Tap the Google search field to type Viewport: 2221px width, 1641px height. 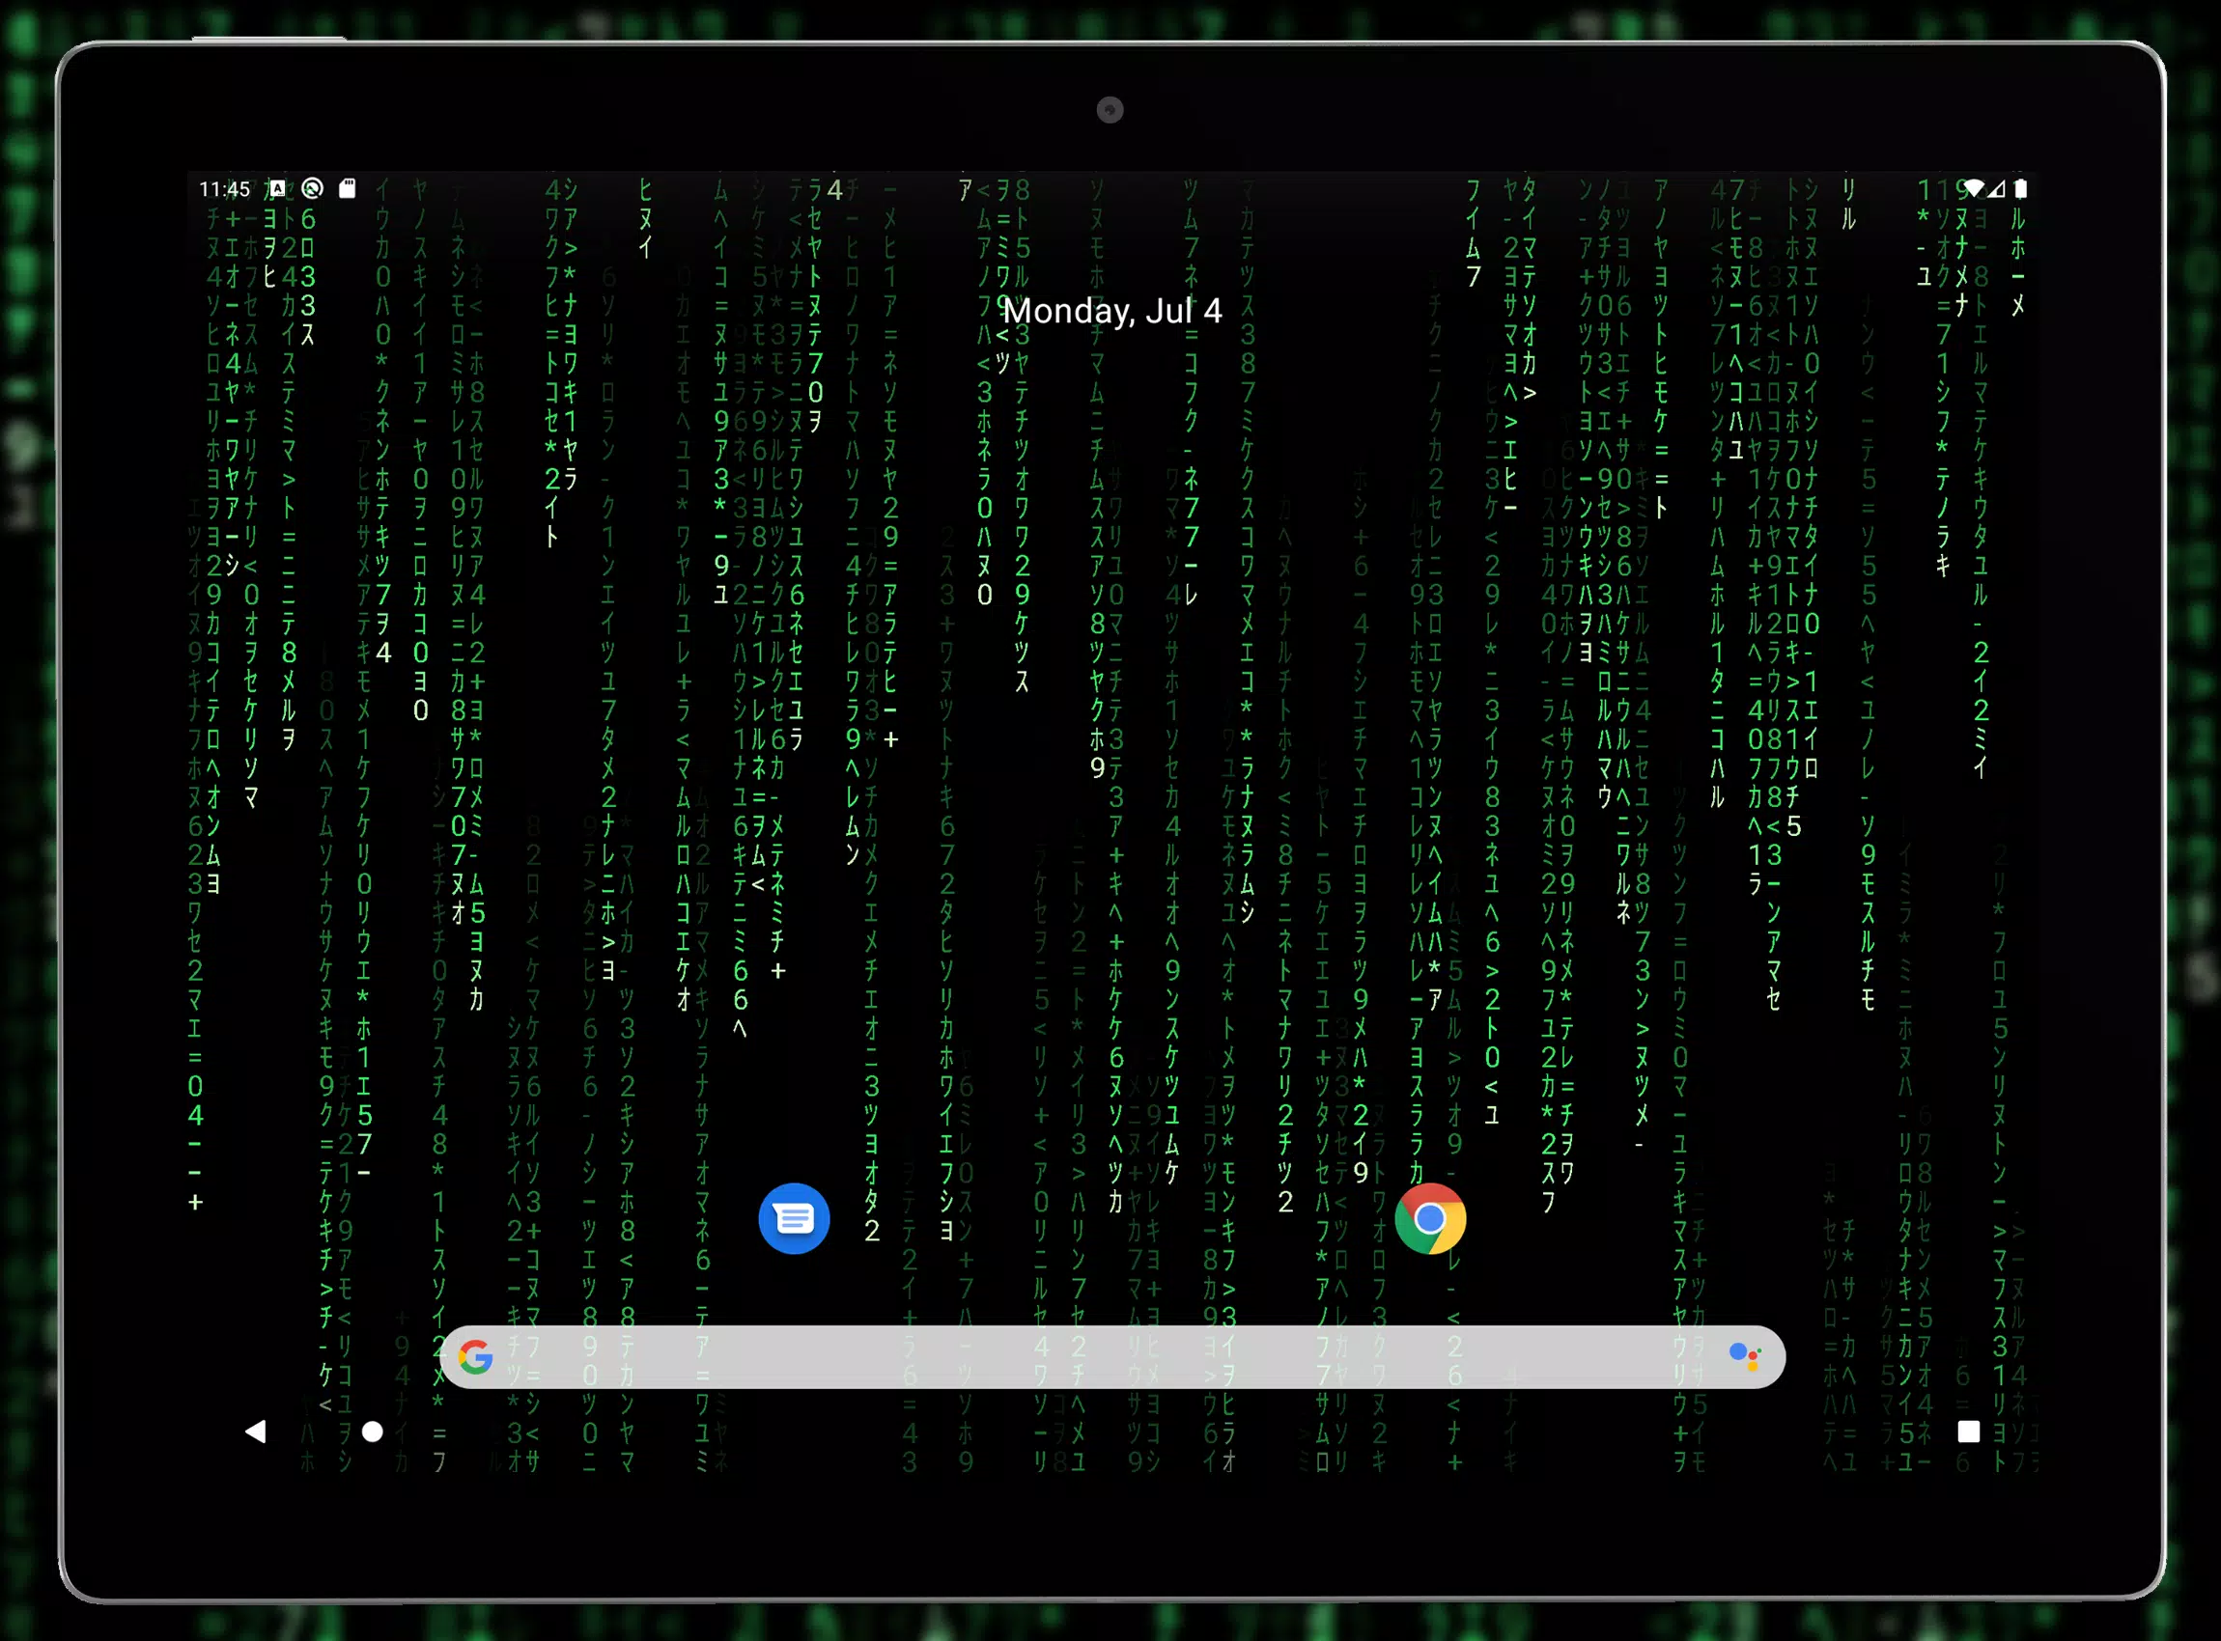1093,1356
